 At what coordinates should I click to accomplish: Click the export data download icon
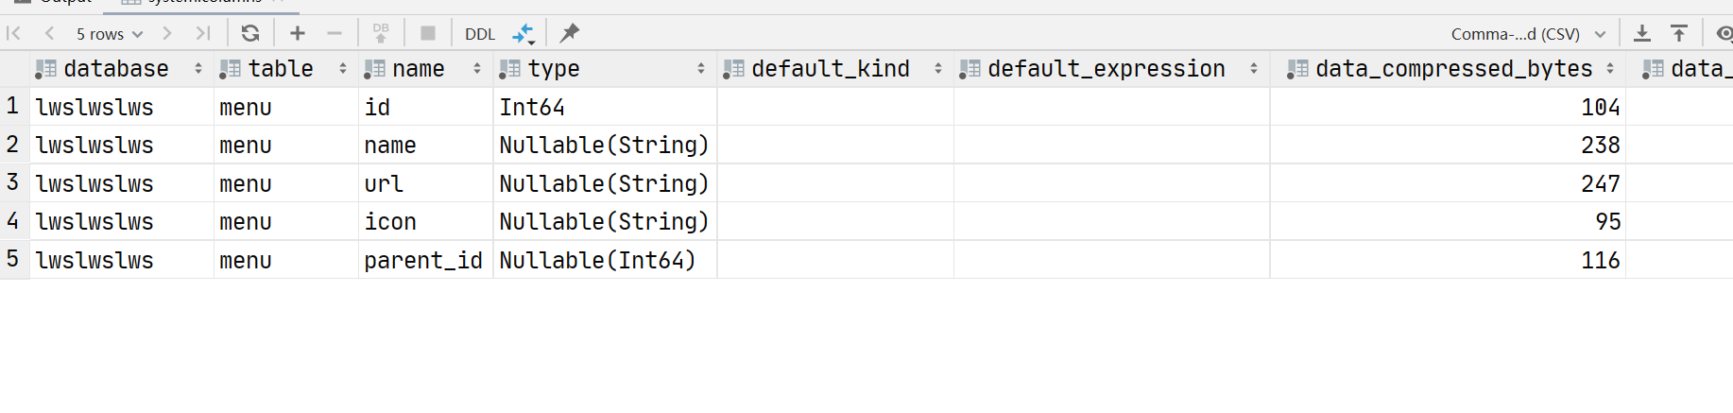point(1642,34)
